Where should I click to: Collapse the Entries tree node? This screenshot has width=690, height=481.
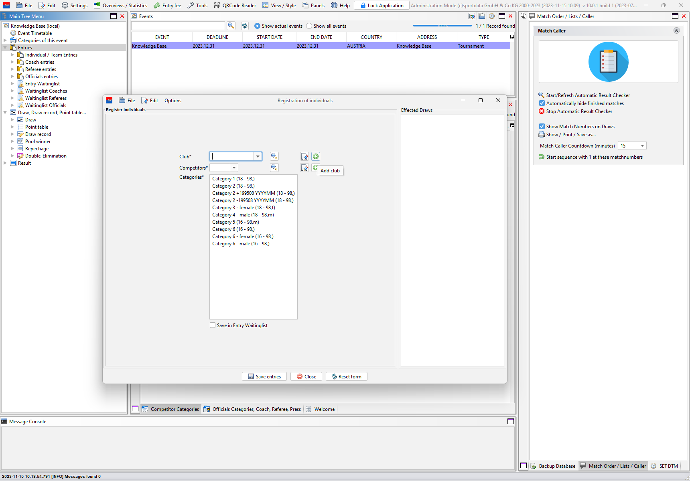[5, 47]
